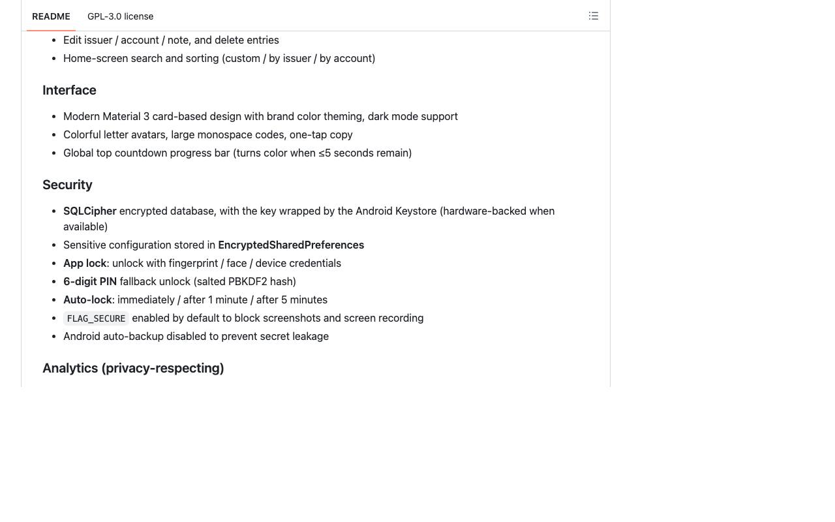Open the GPL-3.0 license tab
The image size is (835, 522).
121,16
